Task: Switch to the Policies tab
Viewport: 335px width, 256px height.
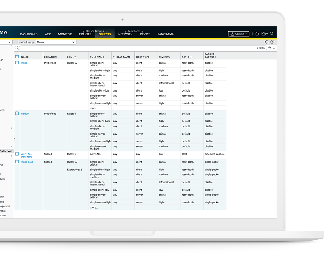Action: pyautogui.click(x=85, y=34)
